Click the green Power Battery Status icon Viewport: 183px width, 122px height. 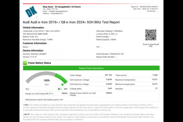[x=25, y=63]
